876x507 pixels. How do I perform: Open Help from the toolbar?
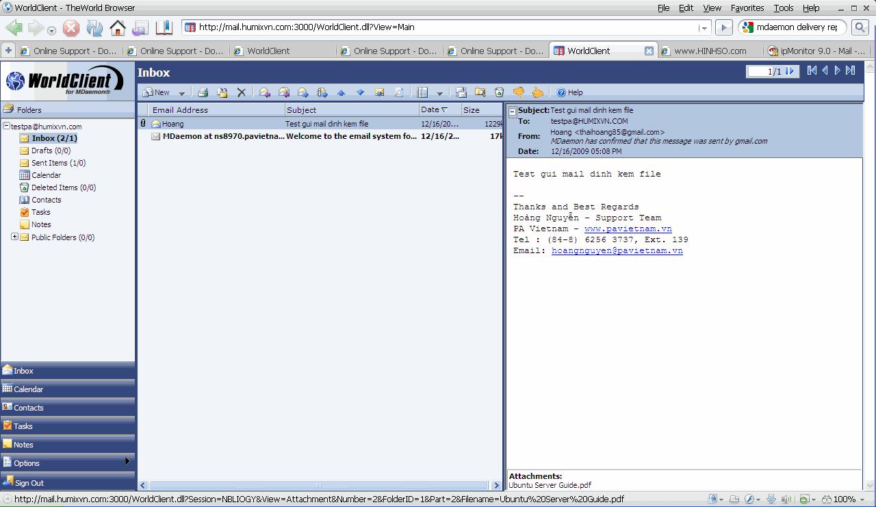[569, 92]
